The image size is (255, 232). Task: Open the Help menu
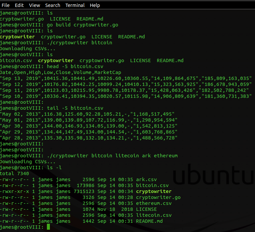(95, 5)
